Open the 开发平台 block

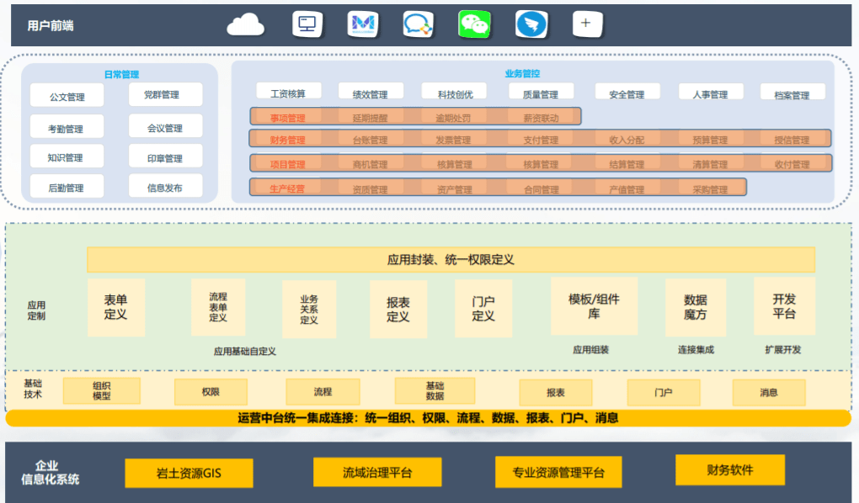[x=783, y=306]
